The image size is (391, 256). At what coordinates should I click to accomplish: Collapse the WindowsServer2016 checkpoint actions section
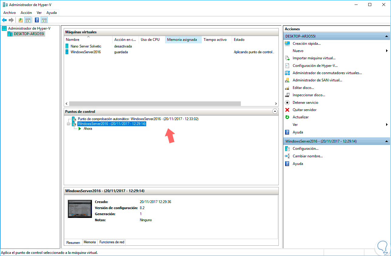[387, 141]
